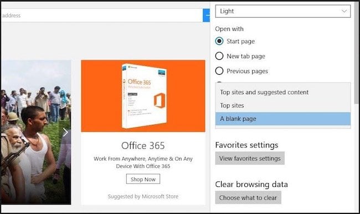Choose Top sites from the list
This screenshot has height=214, width=360.
coord(283,105)
